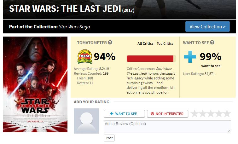
Task: Open the View Collection button
Action: 207,27
